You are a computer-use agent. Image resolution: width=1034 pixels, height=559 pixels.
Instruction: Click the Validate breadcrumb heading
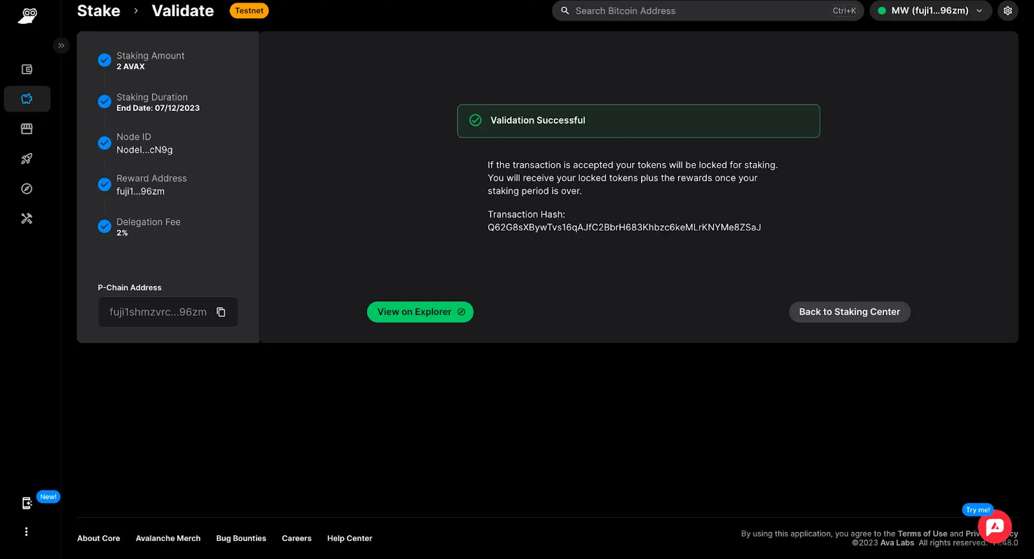(183, 11)
